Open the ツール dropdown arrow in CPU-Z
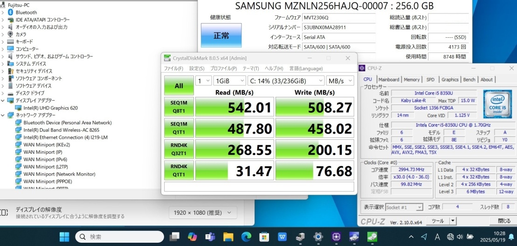This screenshot has width=517, height=246. [453, 221]
